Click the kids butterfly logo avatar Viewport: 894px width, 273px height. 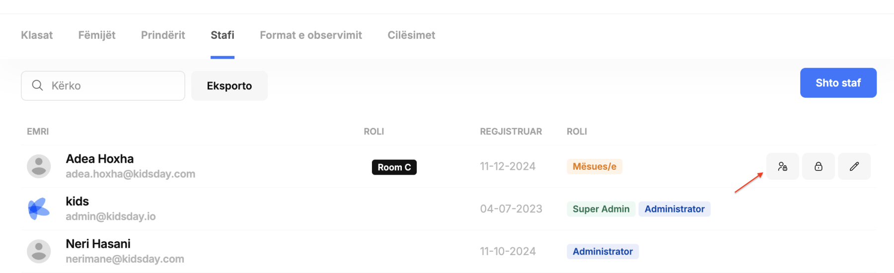pos(39,208)
